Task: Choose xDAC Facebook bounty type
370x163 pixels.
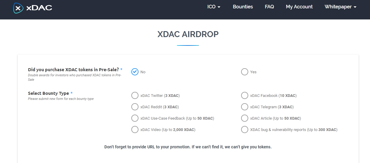Action: click(x=245, y=95)
